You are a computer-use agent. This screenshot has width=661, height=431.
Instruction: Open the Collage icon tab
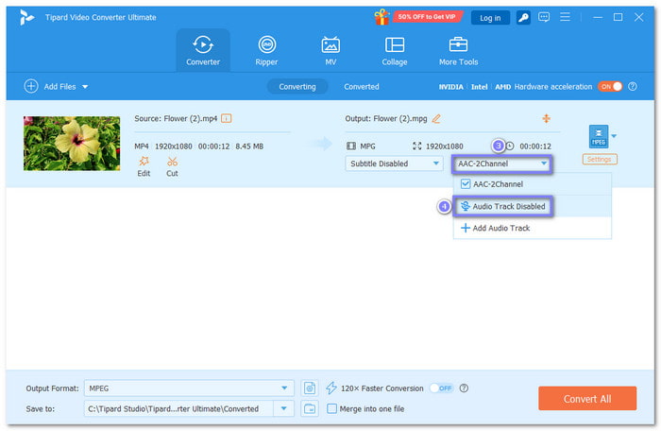(394, 50)
